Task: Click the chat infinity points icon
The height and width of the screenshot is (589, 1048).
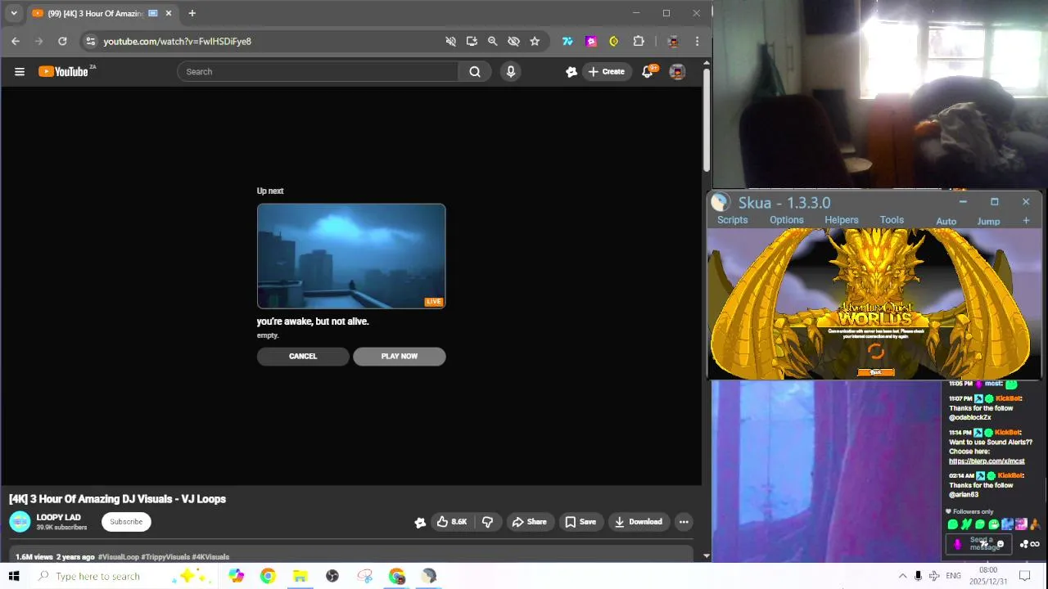Action: pos(1035,545)
